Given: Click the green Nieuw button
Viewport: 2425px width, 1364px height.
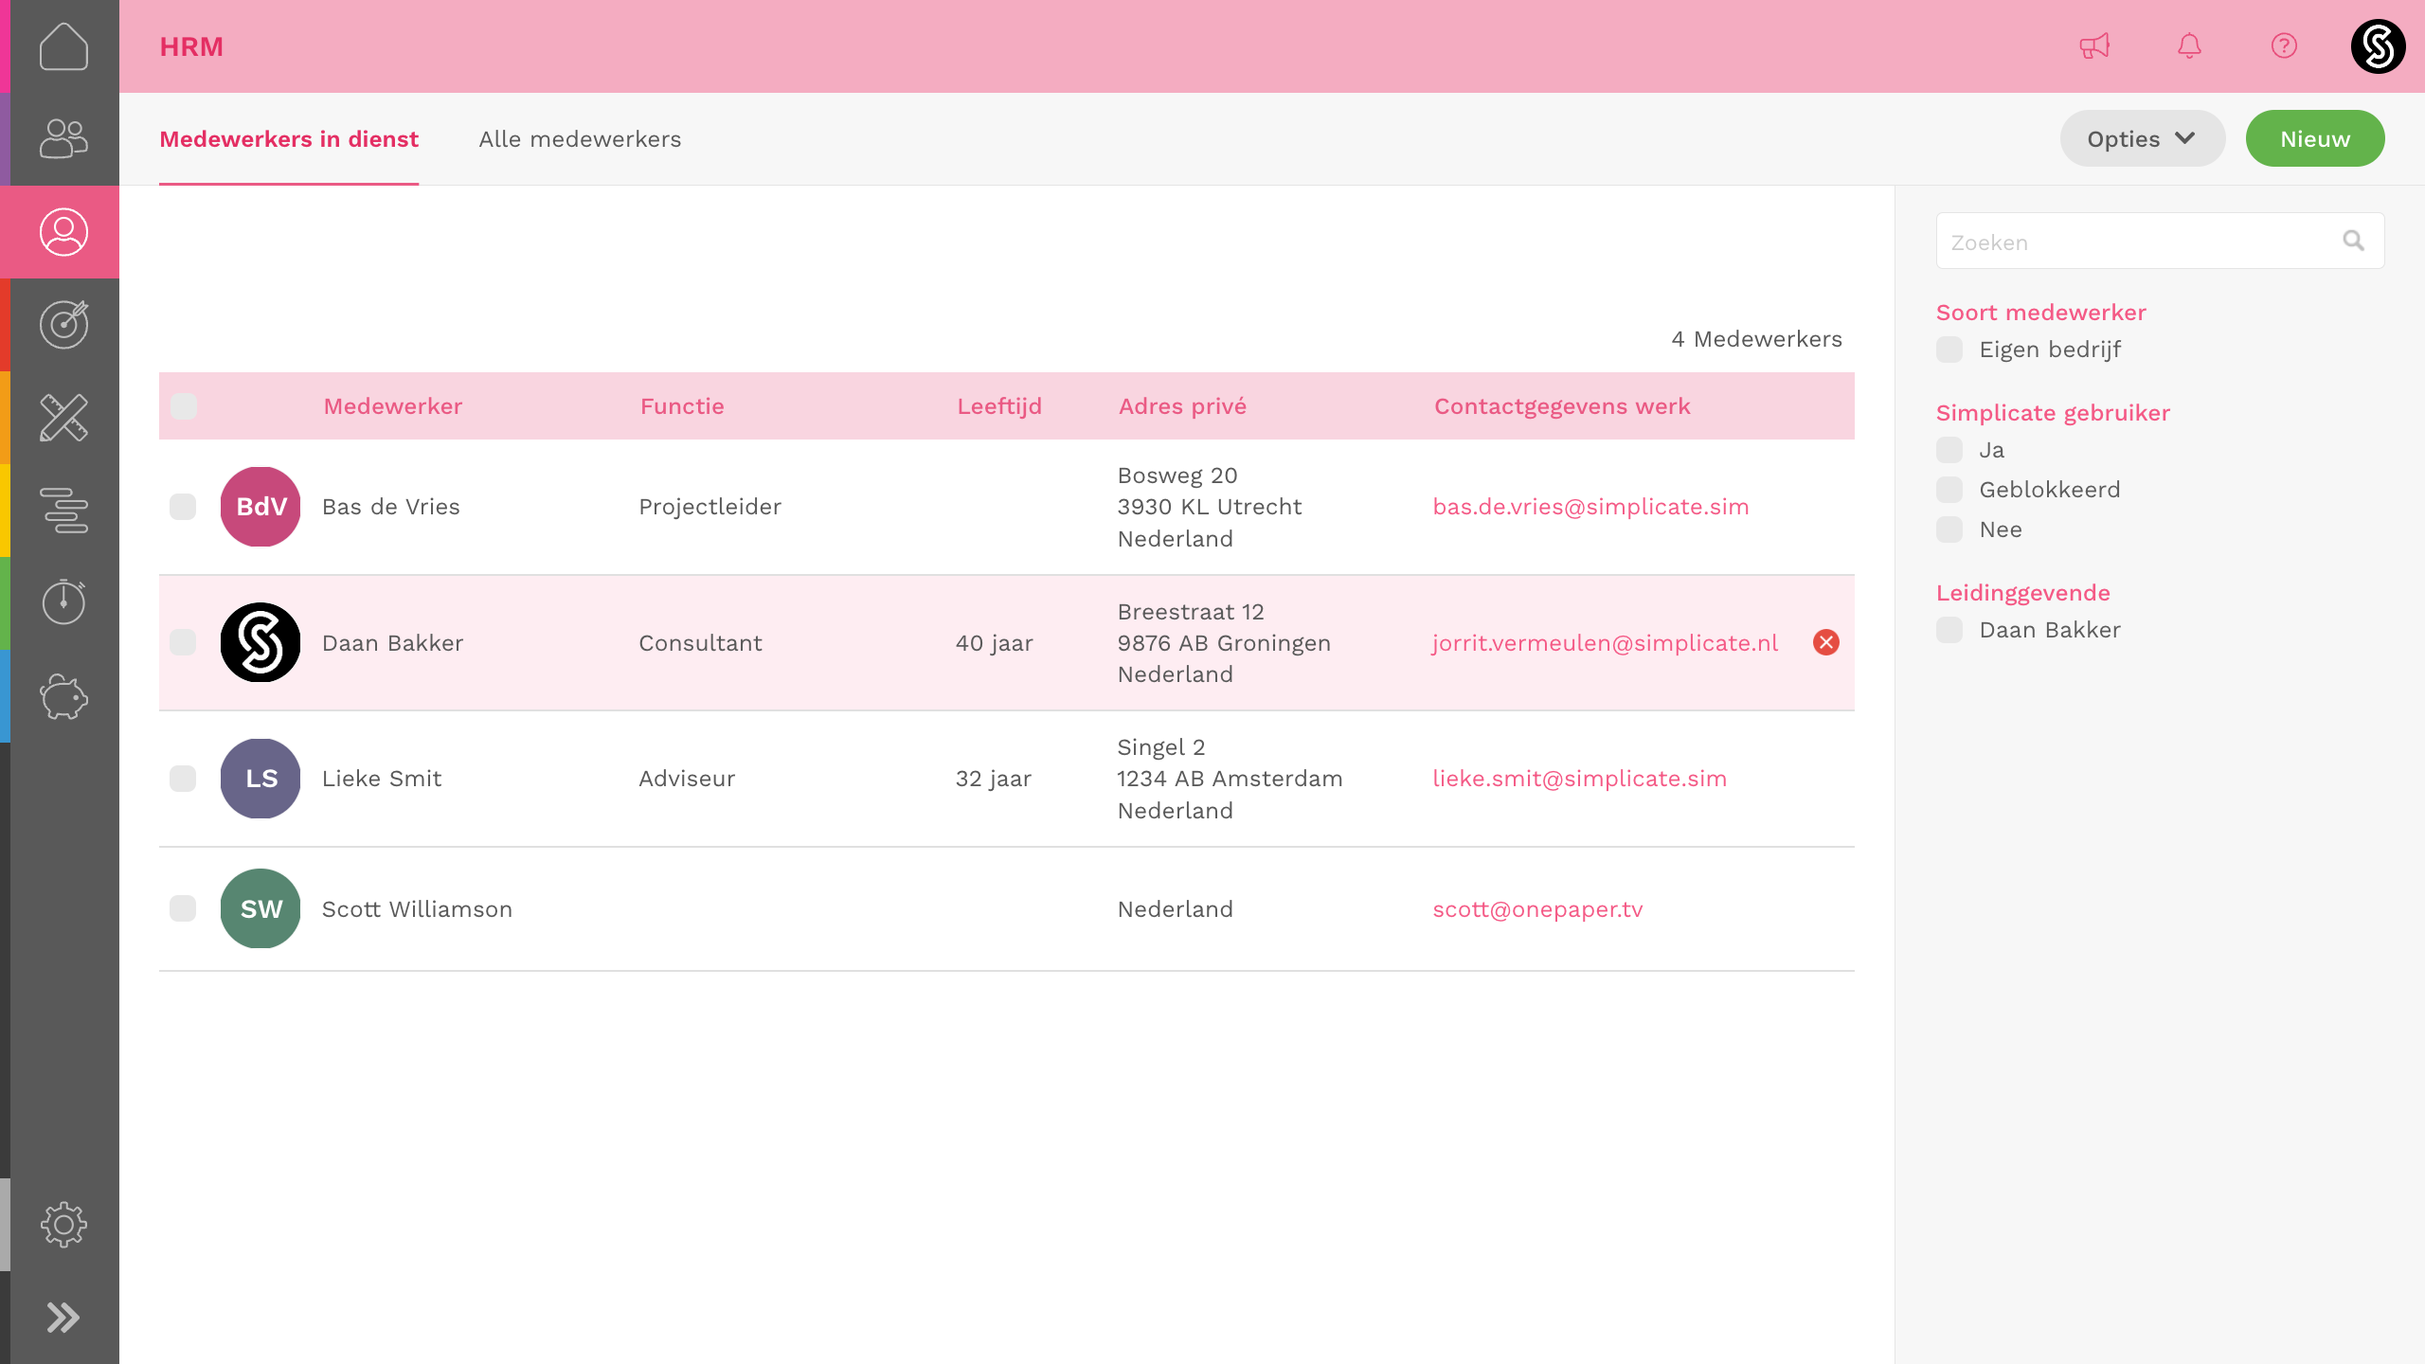Looking at the screenshot, I should (x=2314, y=139).
